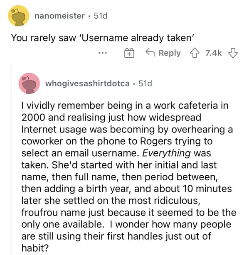The height and width of the screenshot is (255, 249).
Task: Open nanomeister's profile via username
Action: [x=59, y=16]
